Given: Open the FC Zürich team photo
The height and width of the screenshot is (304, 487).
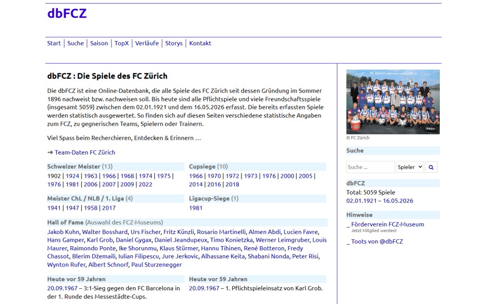Looking at the screenshot, I should (x=393, y=102).
